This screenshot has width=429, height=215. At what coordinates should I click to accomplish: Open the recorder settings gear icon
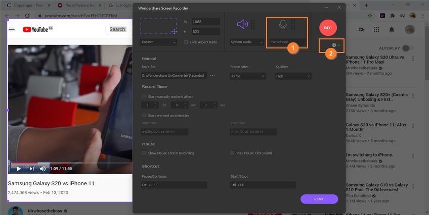(334, 45)
